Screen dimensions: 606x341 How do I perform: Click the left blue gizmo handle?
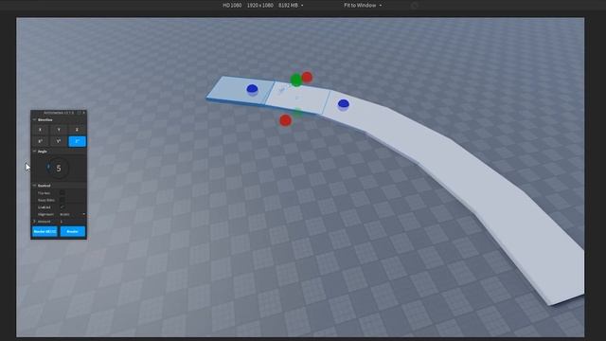point(252,89)
